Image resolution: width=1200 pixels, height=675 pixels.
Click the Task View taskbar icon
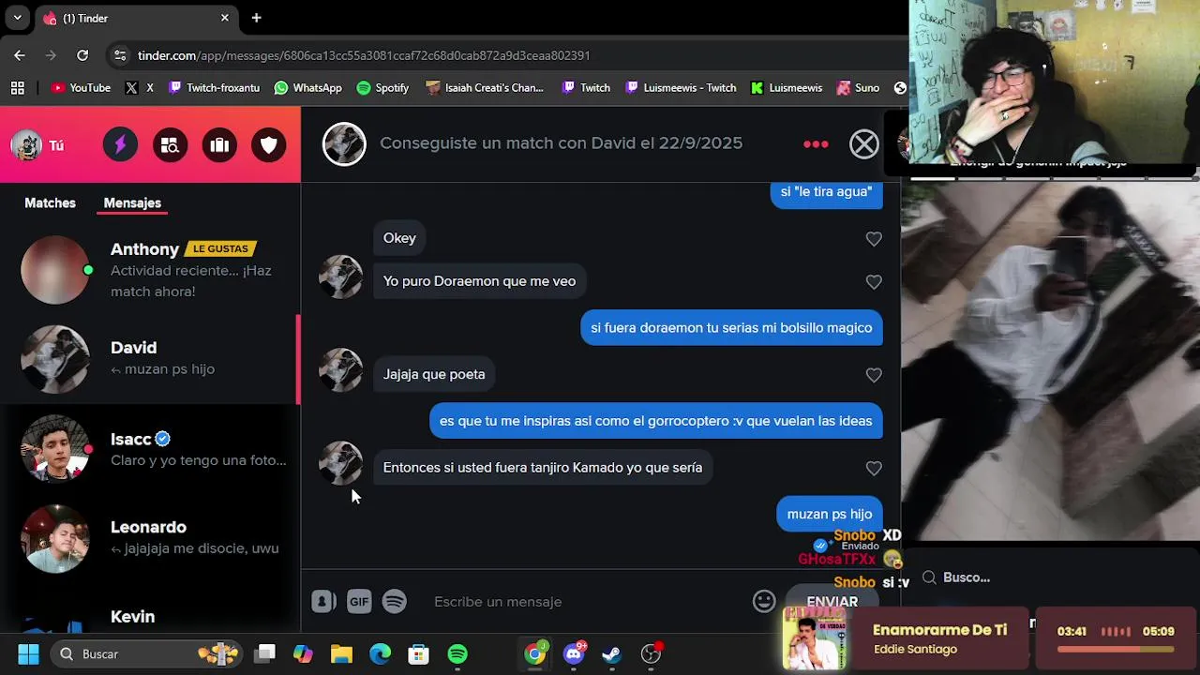pos(265,654)
